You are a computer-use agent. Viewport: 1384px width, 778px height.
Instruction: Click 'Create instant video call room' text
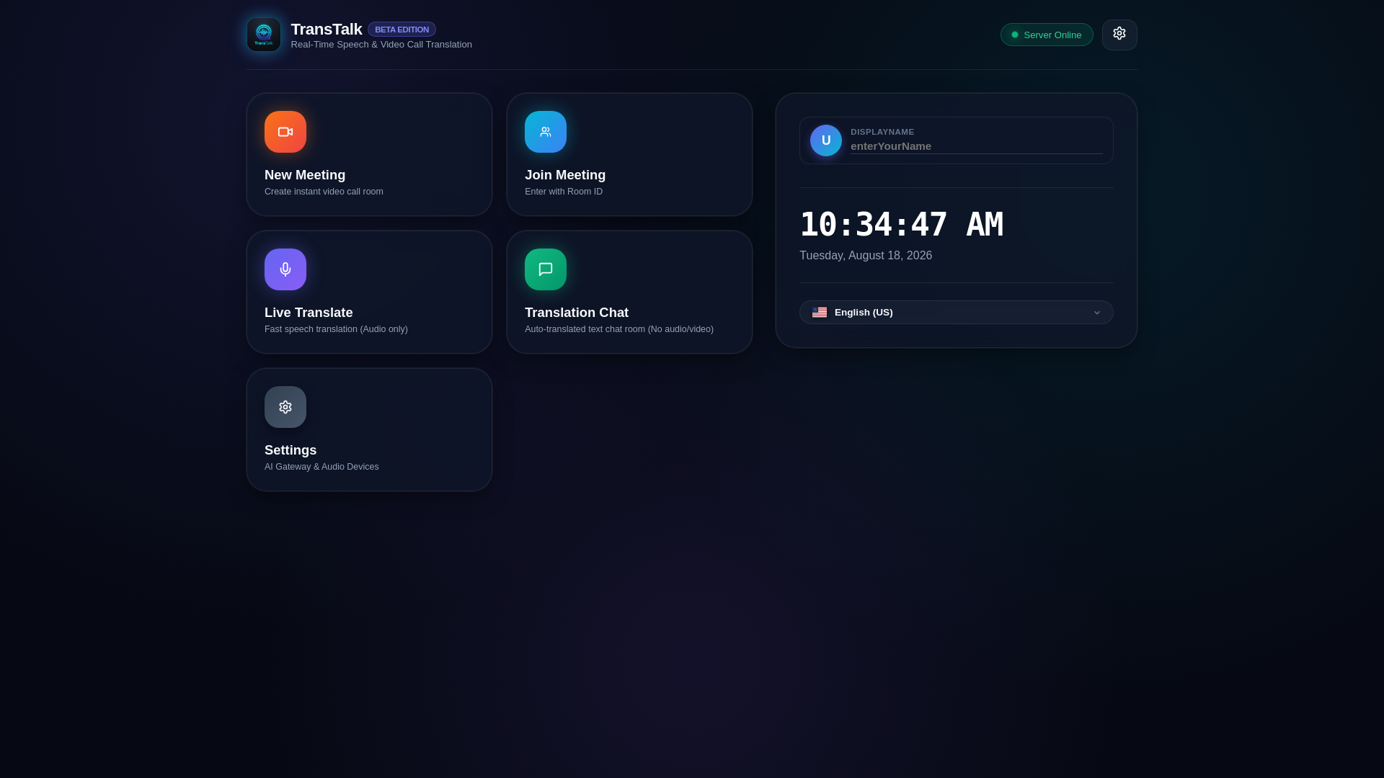[x=324, y=192]
